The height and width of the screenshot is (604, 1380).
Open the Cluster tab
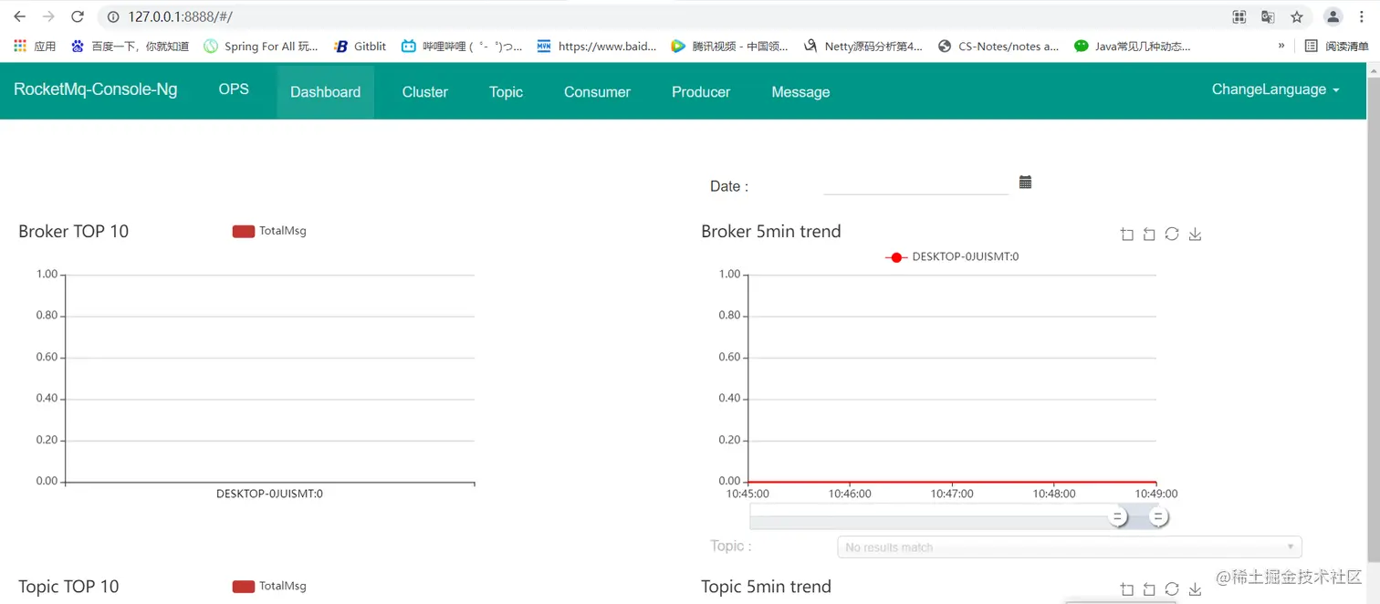(x=424, y=92)
